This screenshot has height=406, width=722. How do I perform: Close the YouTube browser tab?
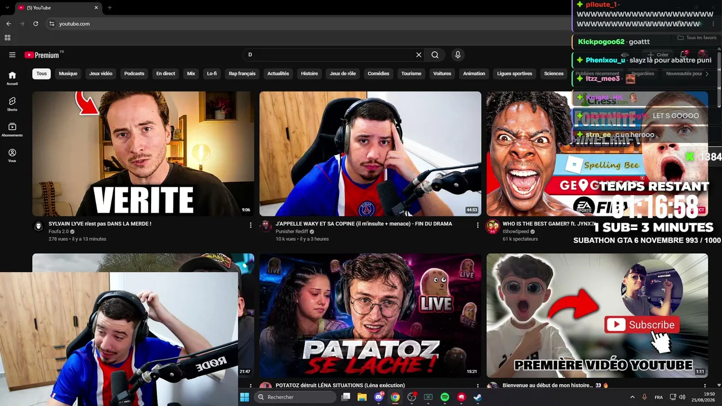pyautogui.click(x=96, y=7)
